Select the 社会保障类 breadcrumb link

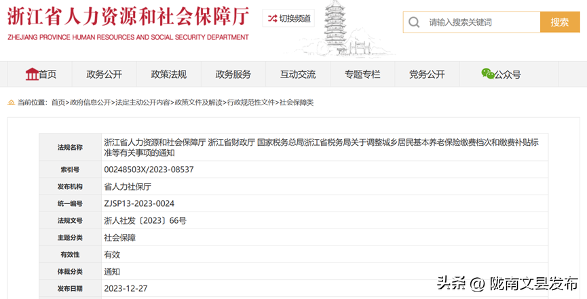[x=297, y=102]
